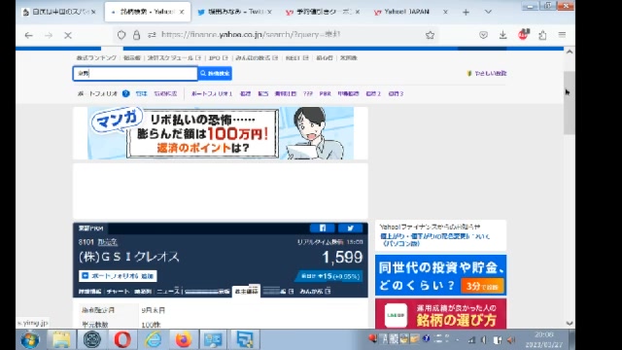The image size is (622, 350).
Task: Click the stock price 1,599
Action: (x=342, y=257)
